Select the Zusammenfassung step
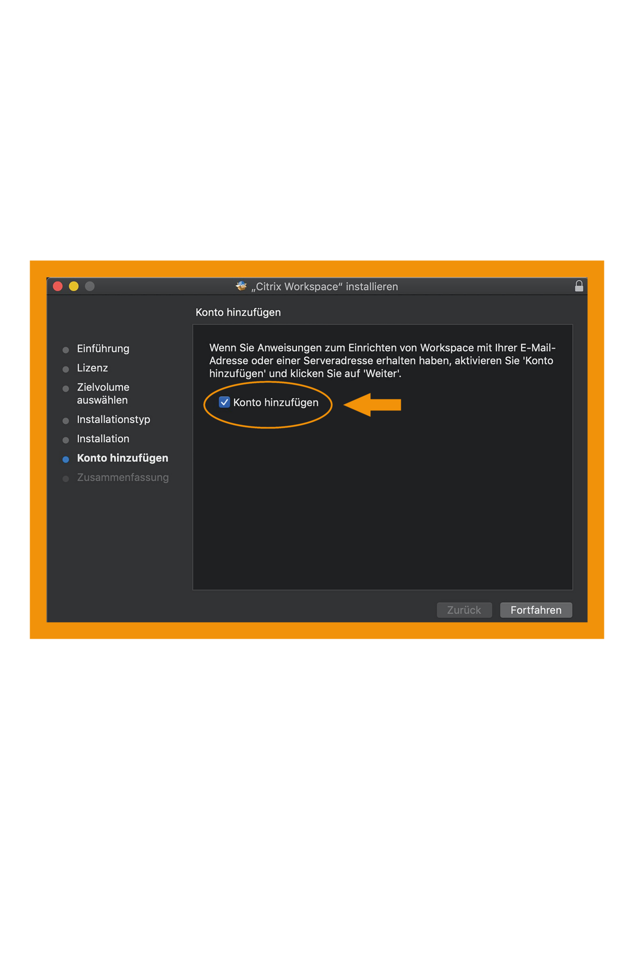This screenshot has width=634, height=953. 123,477
